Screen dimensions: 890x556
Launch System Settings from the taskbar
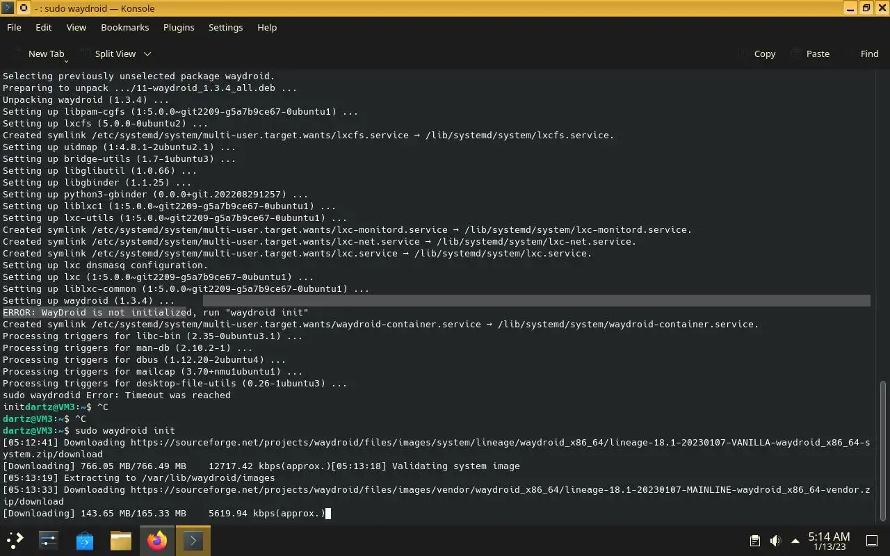(x=49, y=540)
